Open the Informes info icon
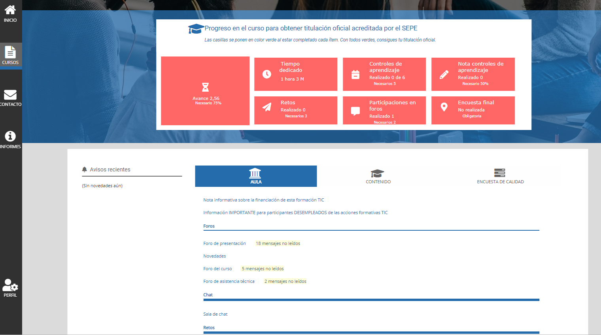 click(x=10, y=137)
